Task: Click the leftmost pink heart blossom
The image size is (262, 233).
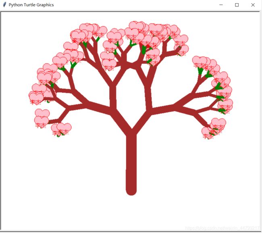Action: pyautogui.click(x=35, y=96)
